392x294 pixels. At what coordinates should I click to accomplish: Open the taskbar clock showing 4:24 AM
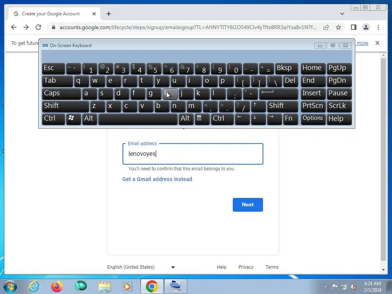(x=372, y=287)
